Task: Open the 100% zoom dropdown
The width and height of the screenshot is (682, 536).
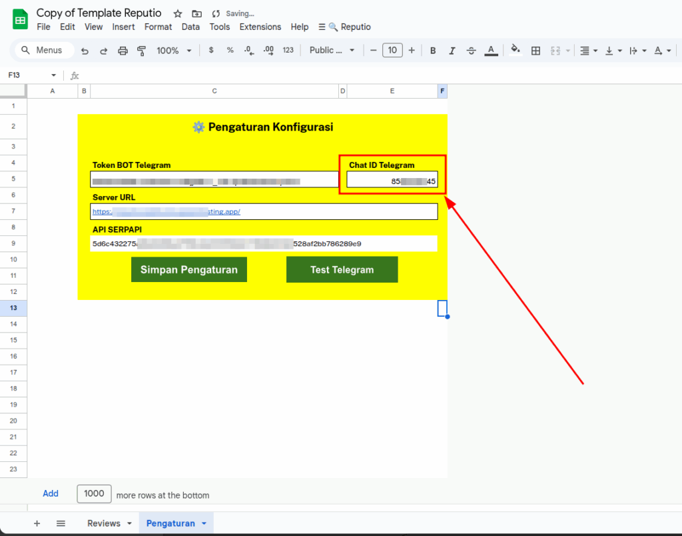Action: click(174, 51)
